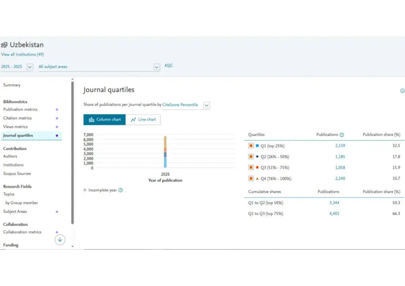Click the purple dot beside Citation metrics
405x286 pixels.
coord(57,118)
